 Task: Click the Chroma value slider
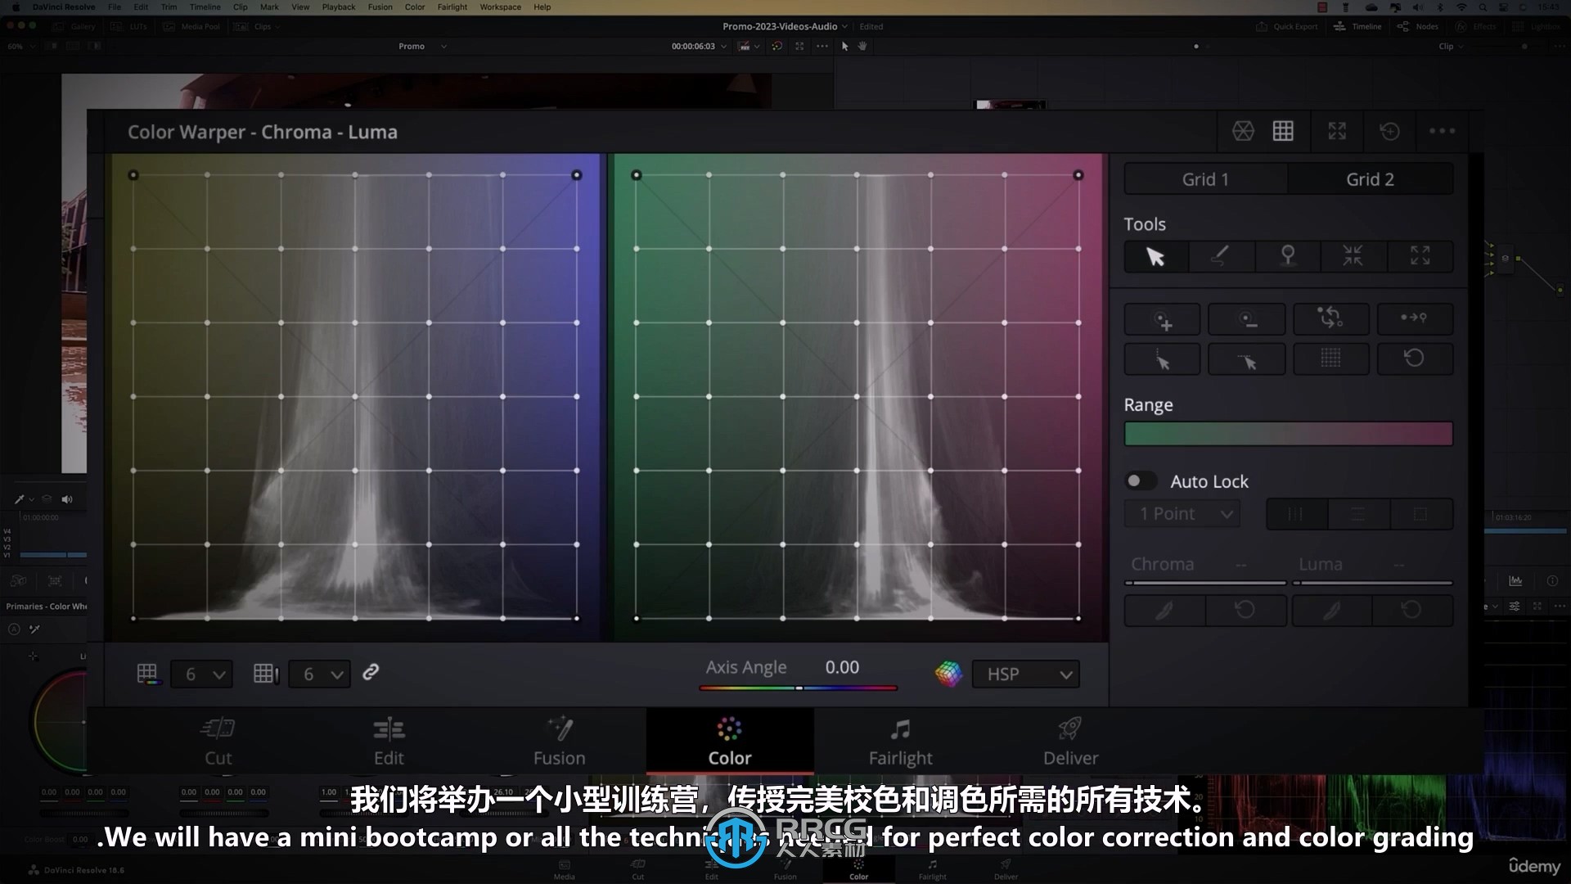[1205, 583]
